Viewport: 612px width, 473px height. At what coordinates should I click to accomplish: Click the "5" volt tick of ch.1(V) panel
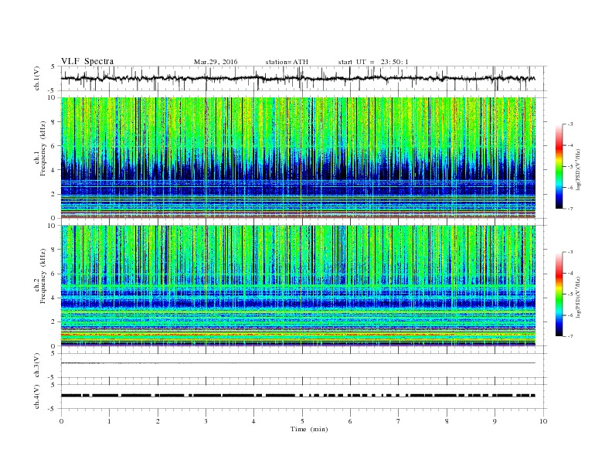53,66
